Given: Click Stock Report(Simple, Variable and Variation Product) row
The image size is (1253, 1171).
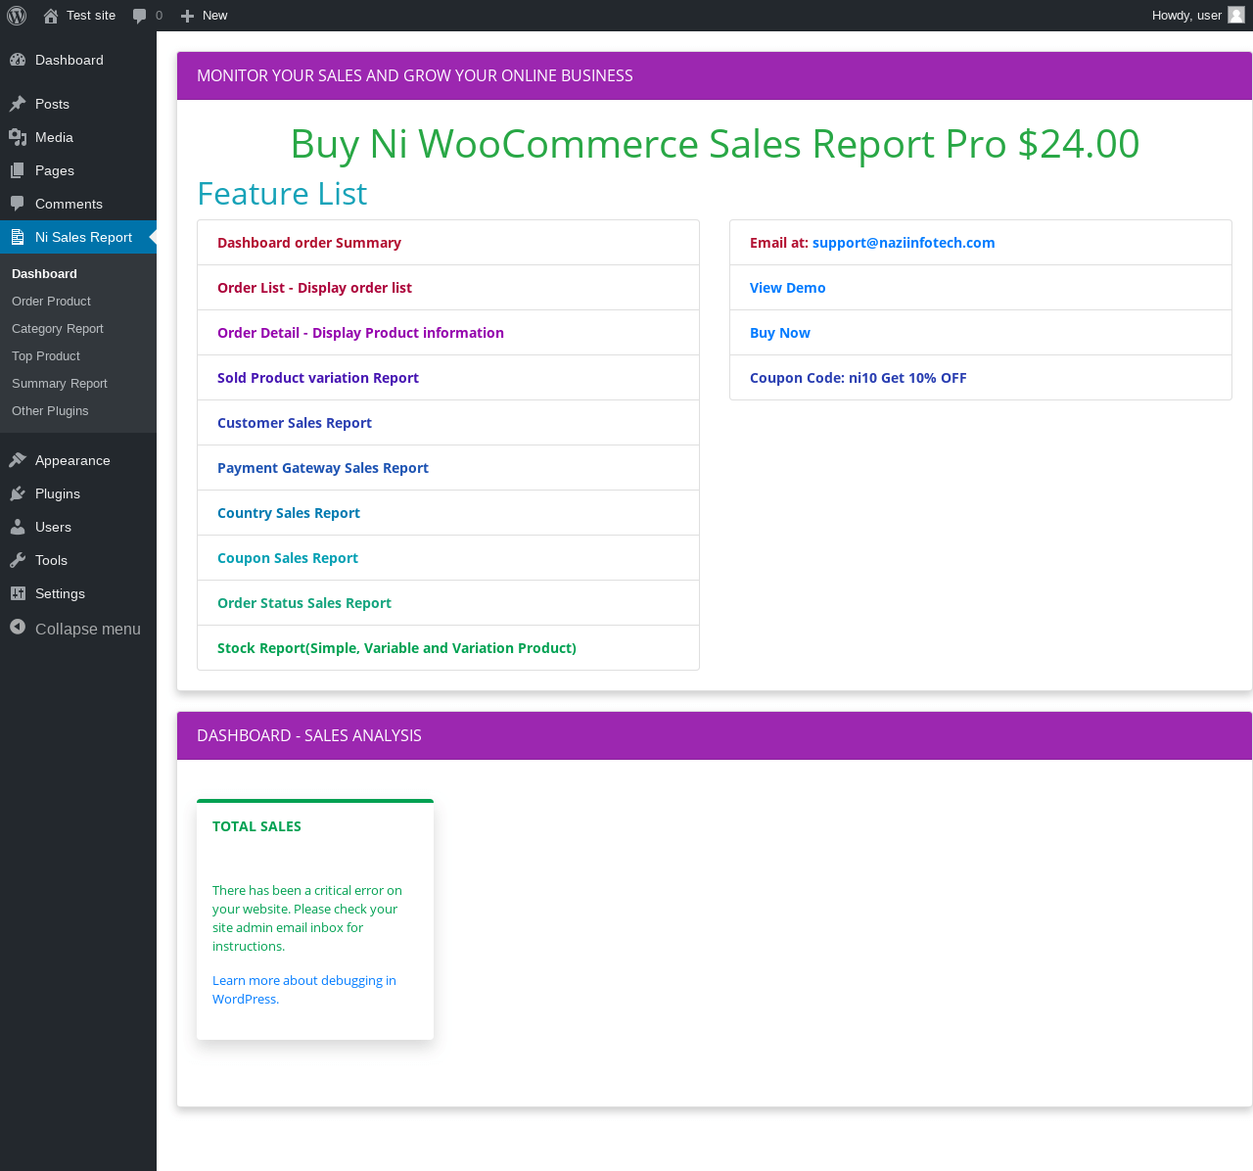Looking at the screenshot, I should pyautogui.click(x=448, y=648).
